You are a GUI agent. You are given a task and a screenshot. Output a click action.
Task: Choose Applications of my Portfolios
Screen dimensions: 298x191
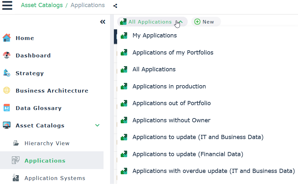173,53
